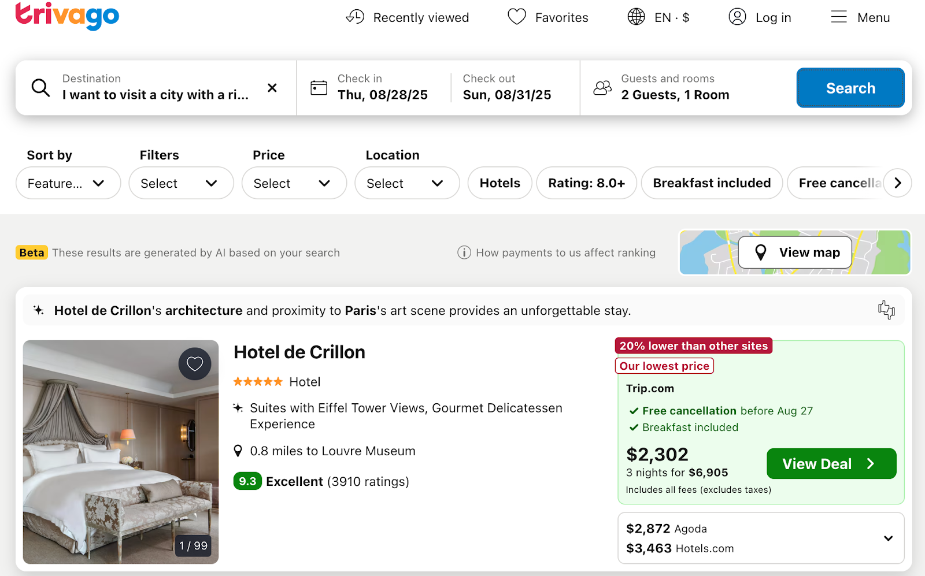Click Suites with Eiffel Tower Views highlight
Viewport: 925px width, 576px height.
(x=406, y=416)
